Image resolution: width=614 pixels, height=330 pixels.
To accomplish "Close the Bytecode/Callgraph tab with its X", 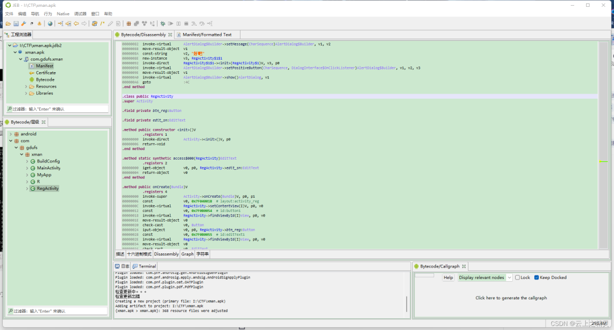I will 464,266.
